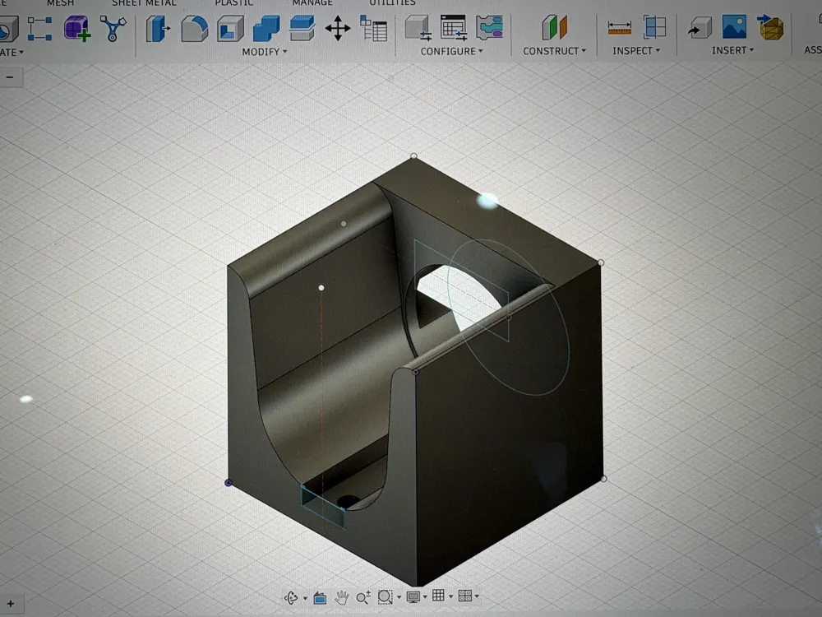Open the CREATE dropdown at left edge
Screen dimensions: 822x617
12,53
